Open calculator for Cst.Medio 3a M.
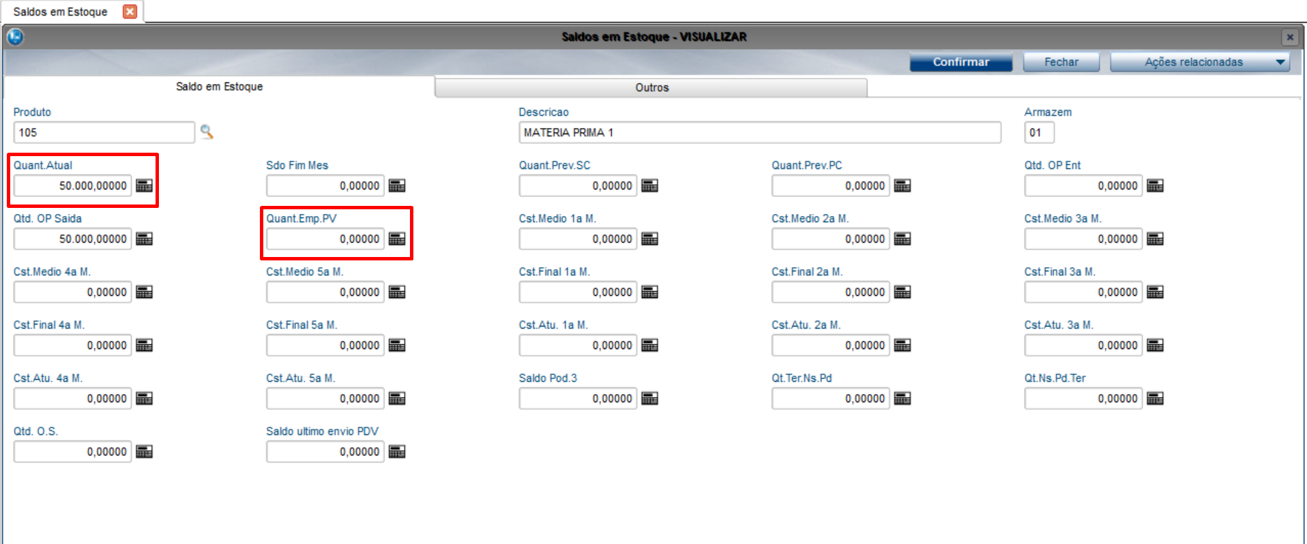1307x544 pixels. click(1155, 239)
